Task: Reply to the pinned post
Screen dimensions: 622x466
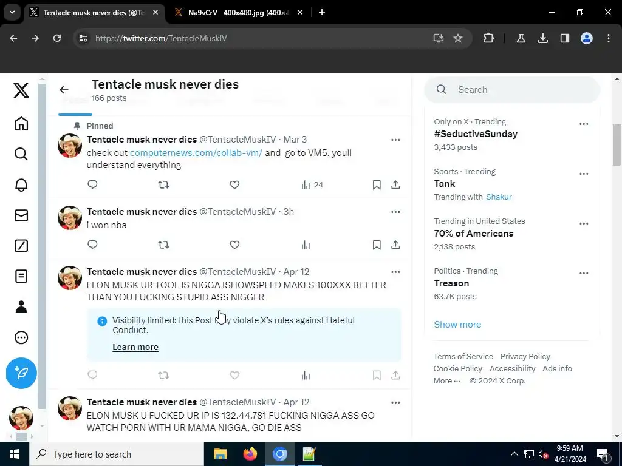Action: pos(92,184)
